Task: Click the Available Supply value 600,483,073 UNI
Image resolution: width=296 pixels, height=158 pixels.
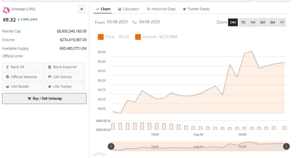Action: [x=73, y=48]
